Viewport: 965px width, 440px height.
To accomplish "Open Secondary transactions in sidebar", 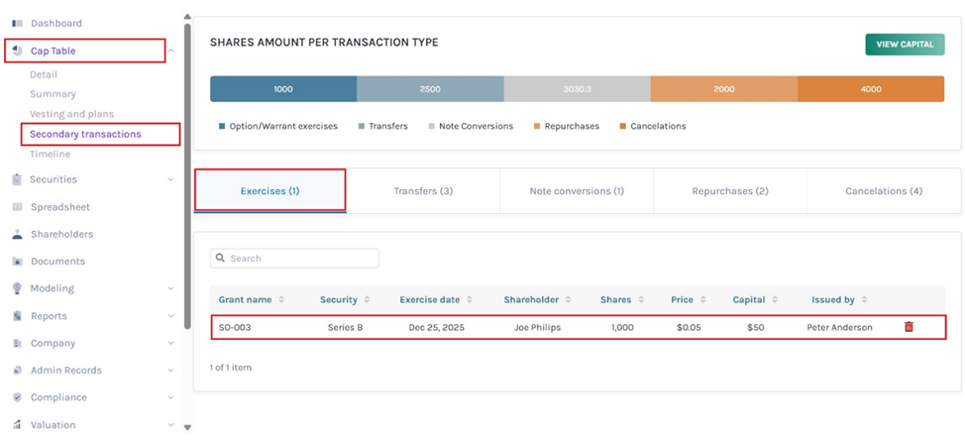I will [x=85, y=134].
